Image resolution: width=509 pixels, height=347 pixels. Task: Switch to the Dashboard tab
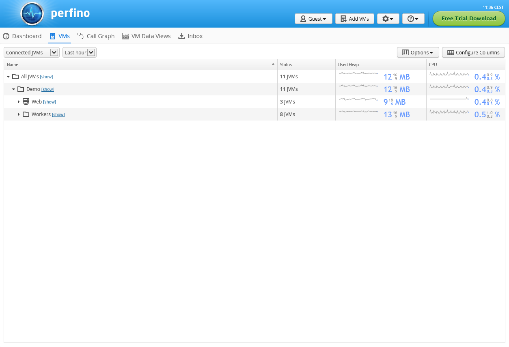click(x=22, y=36)
